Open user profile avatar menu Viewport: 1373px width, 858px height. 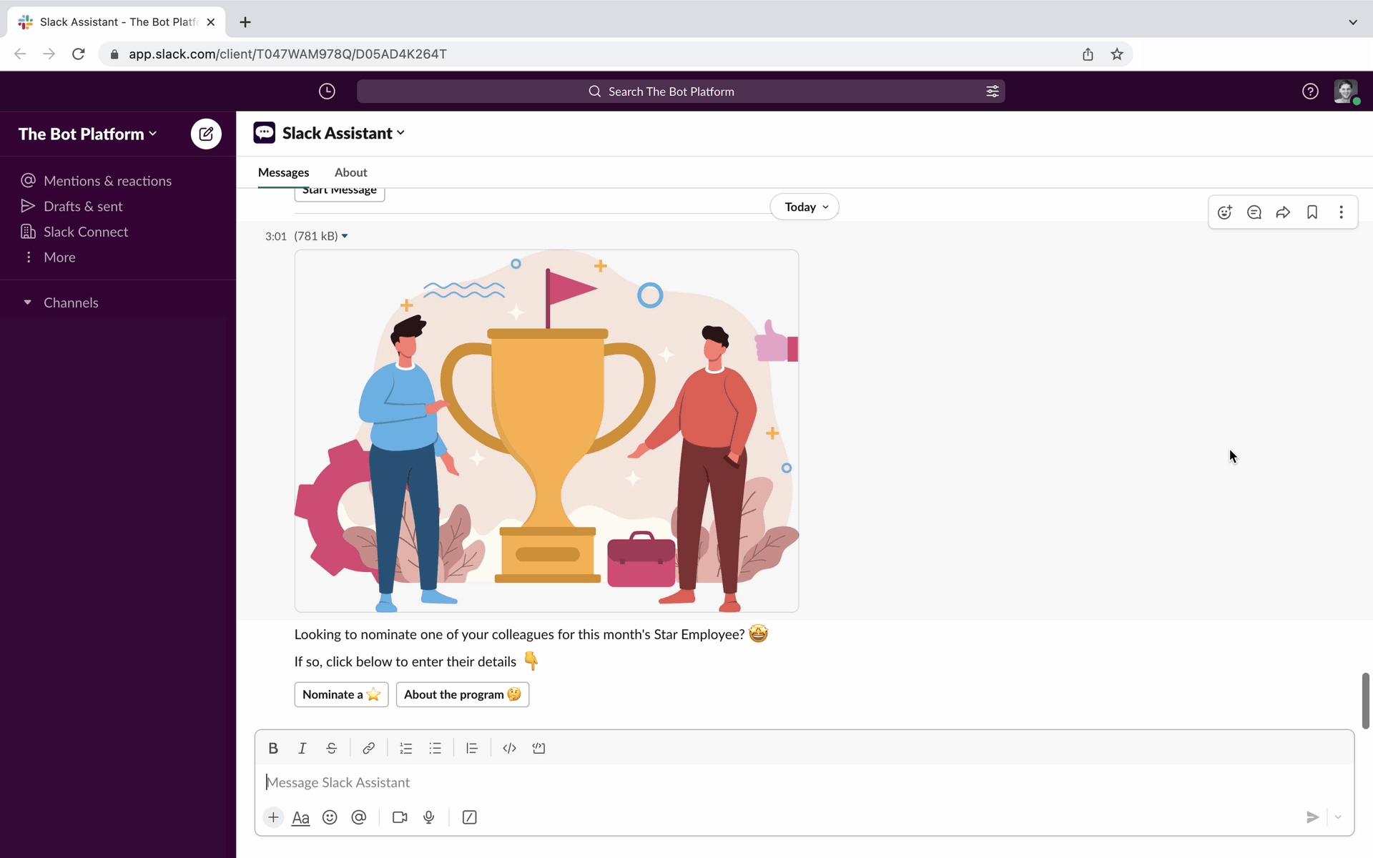1346,92
